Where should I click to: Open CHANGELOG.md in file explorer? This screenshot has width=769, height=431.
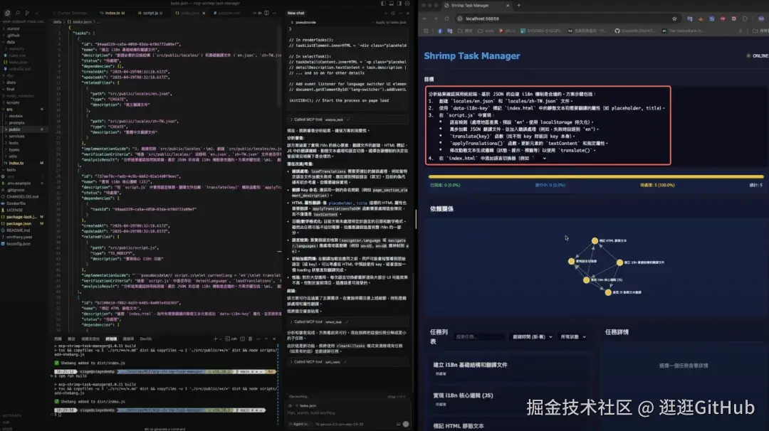click(22, 196)
